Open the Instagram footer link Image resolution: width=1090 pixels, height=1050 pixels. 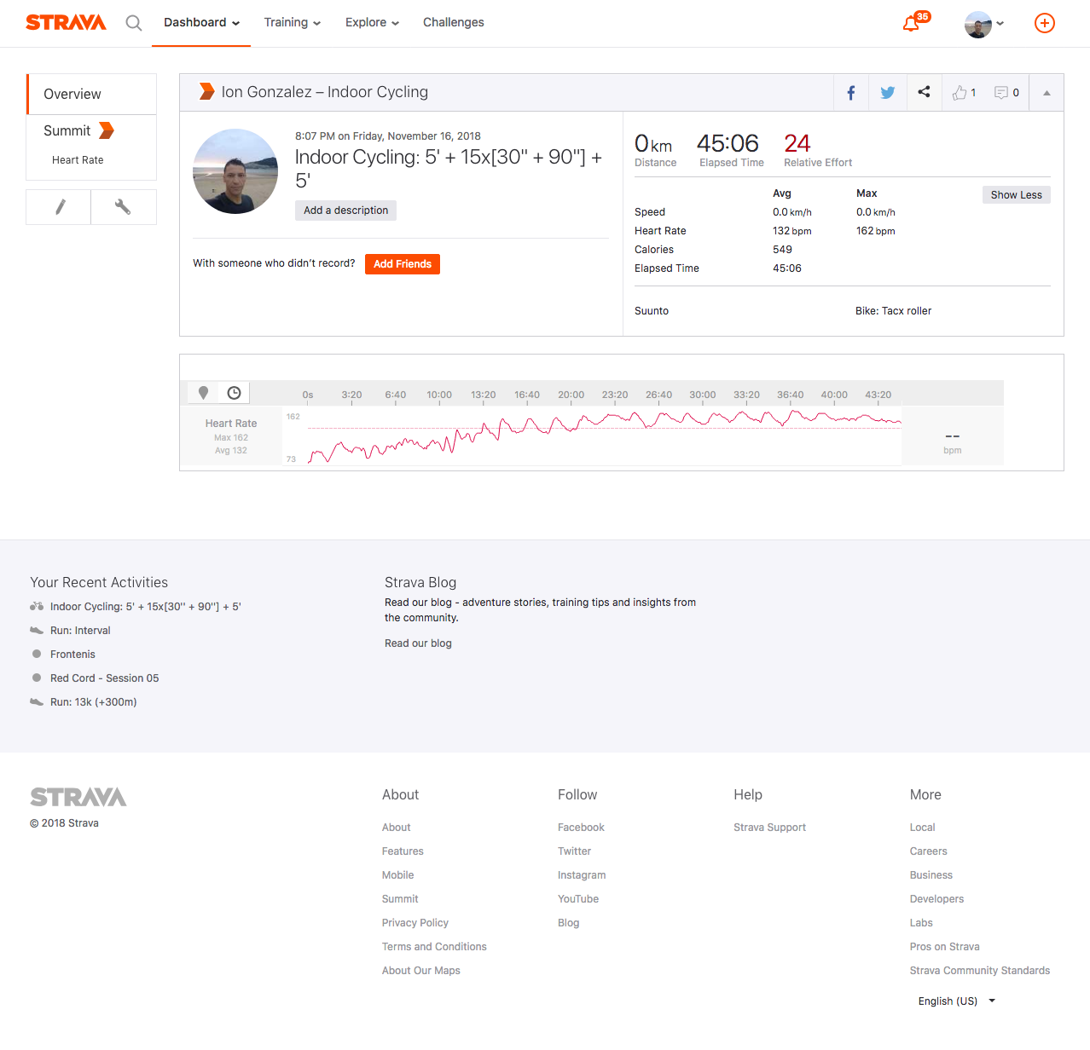582,875
